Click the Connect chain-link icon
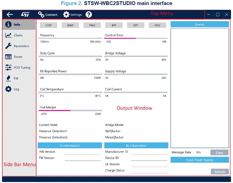 (x=41, y=15)
